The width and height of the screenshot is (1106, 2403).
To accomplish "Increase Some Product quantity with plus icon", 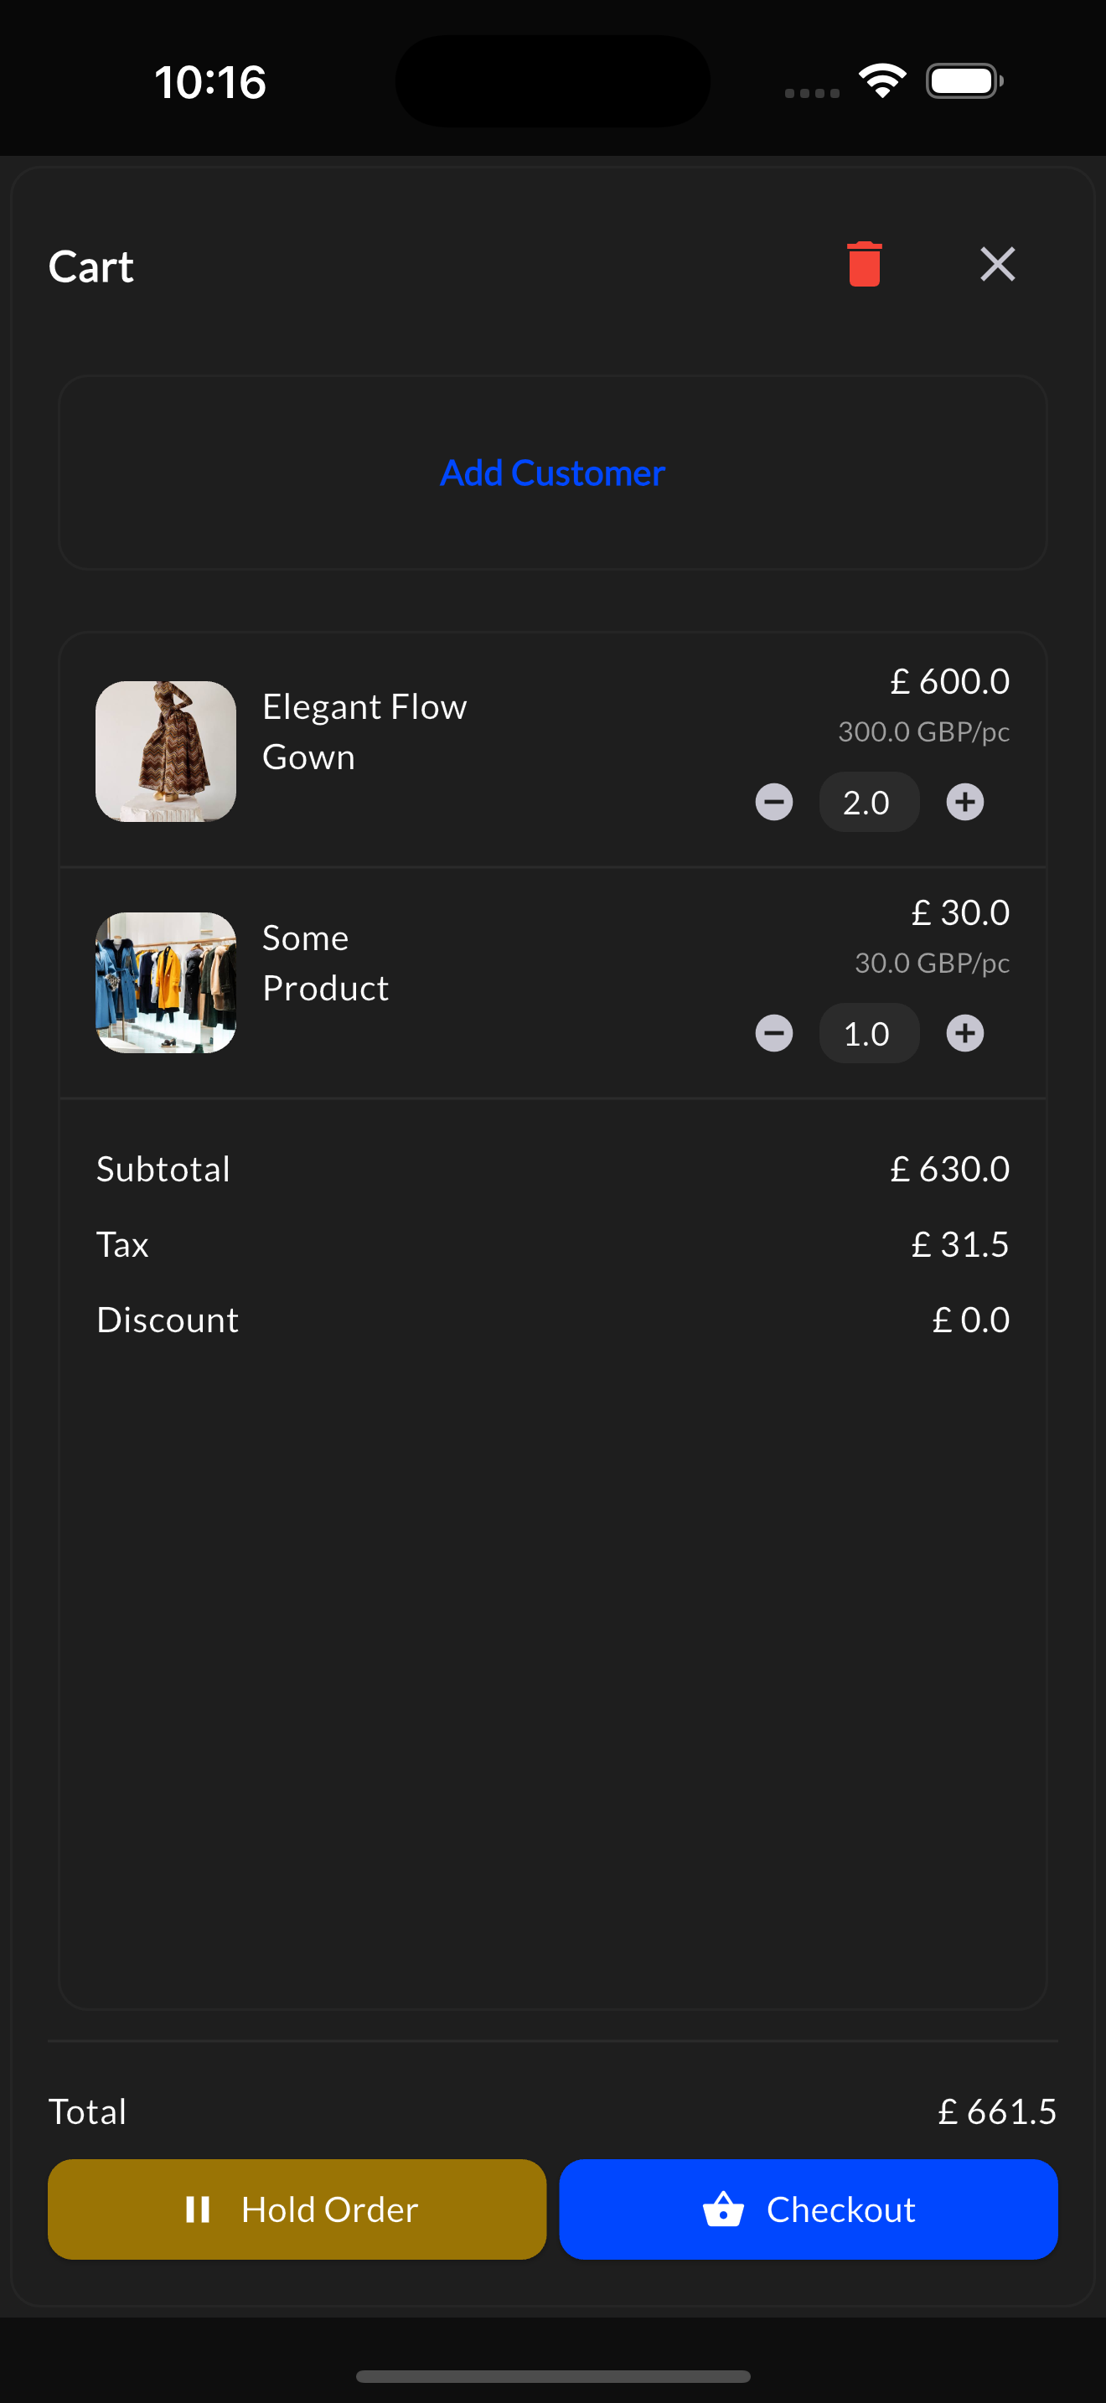I will tap(964, 1034).
